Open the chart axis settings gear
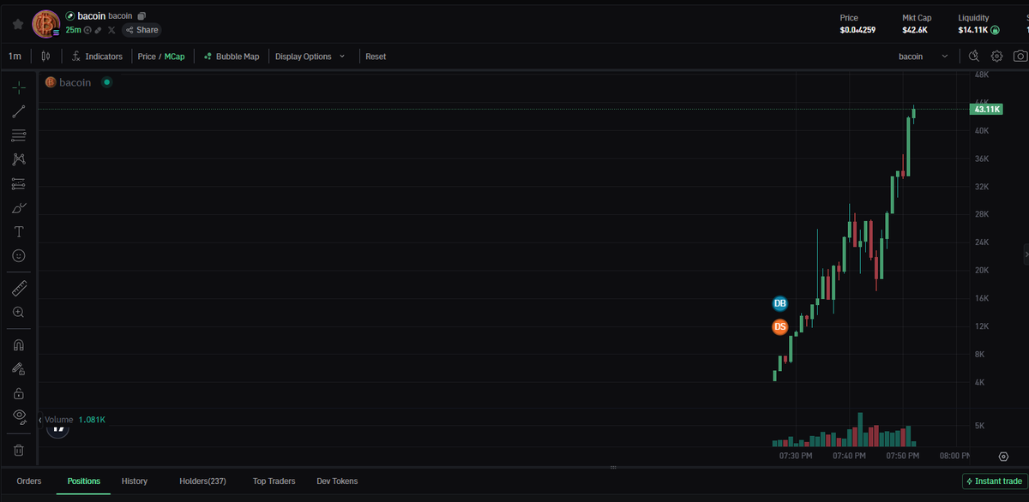The width and height of the screenshot is (1029, 502). [1003, 456]
